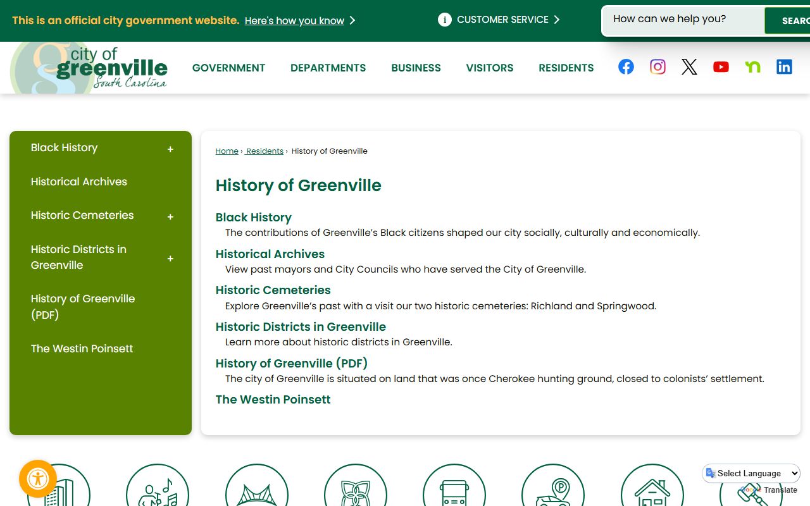
Task: Click the Customer Service link
Action: tap(502, 20)
